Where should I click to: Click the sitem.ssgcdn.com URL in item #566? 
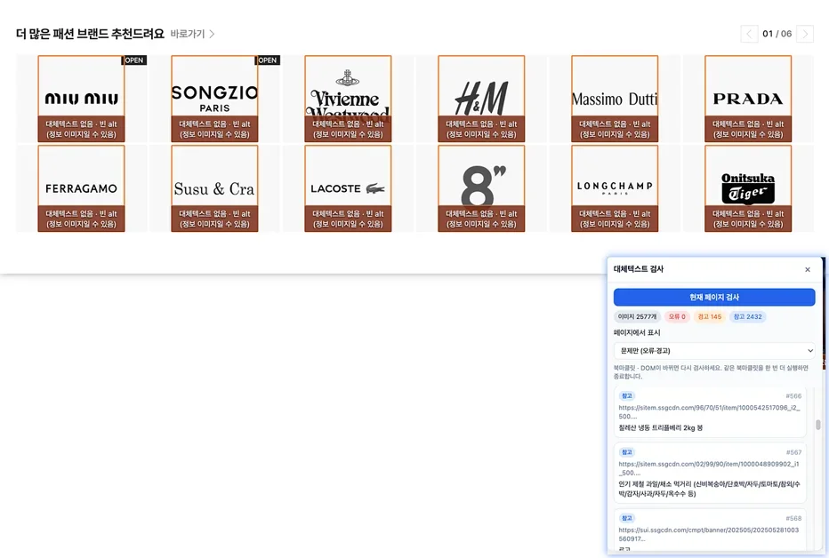pos(709,411)
